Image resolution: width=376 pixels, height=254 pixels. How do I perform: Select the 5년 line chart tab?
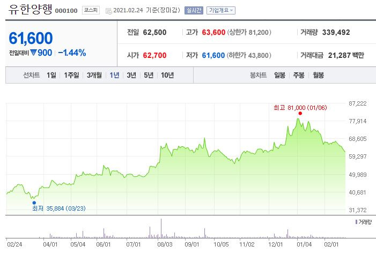pos(149,75)
